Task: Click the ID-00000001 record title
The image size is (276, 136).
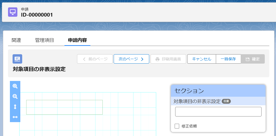Action: pos(37,15)
